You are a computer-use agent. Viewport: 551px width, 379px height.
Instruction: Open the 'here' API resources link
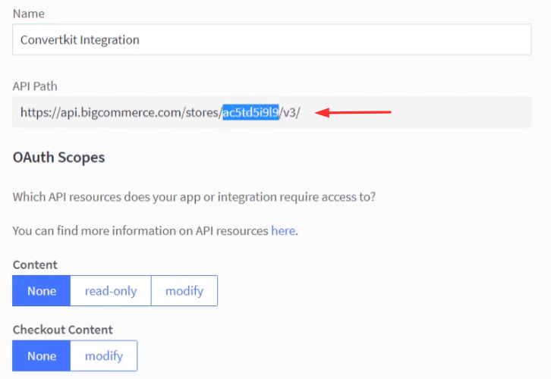[x=283, y=231]
